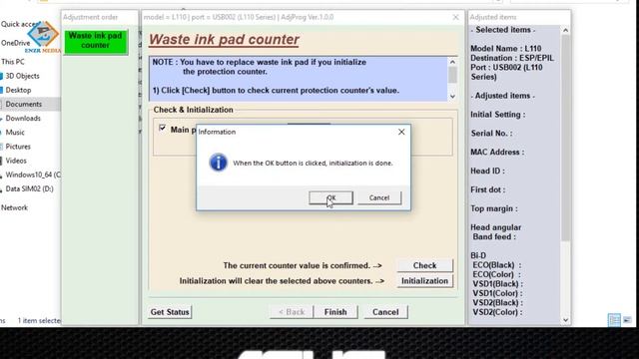This screenshot has width=639, height=359.
Task: Click down arrow of the NOTE text scrollbar
Action: (x=452, y=97)
